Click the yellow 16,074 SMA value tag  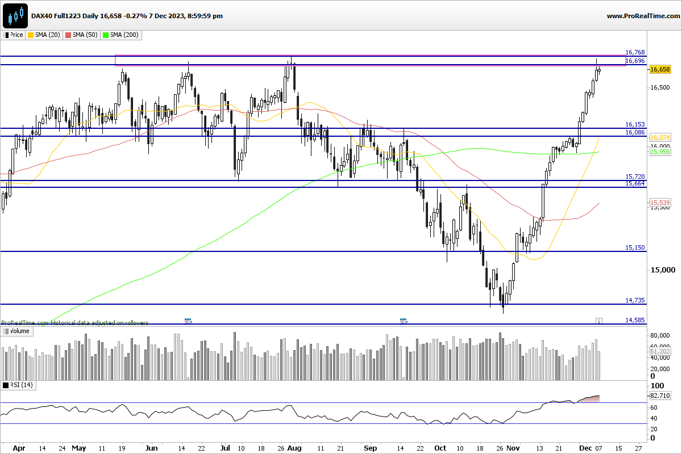pos(660,137)
